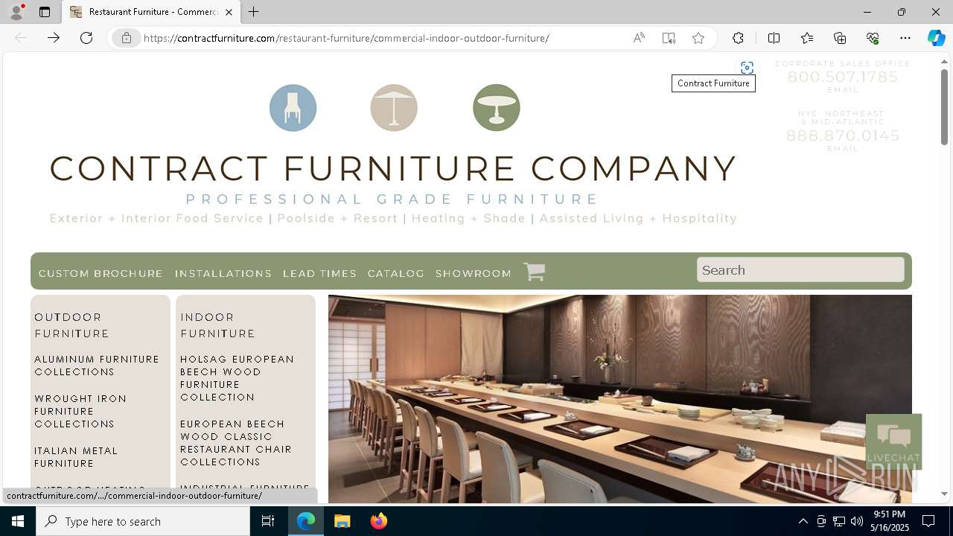This screenshot has width=953, height=536.
Task: Show hidden system tray icons chevron
Action: 803,521
